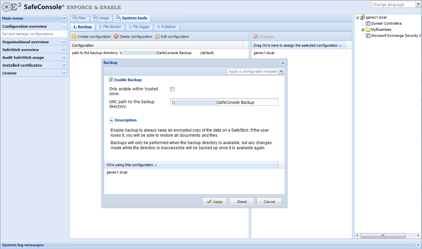Open the Apply a configuration template dropdown
This screenshot has width=422, height=249.
pyautogui.click(x=281, y=71)
